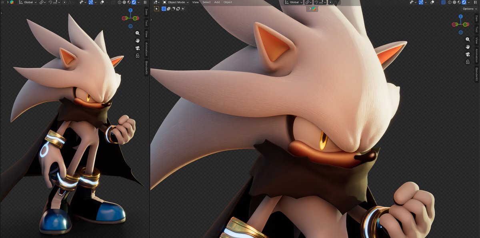Image resolution: width=480 pixels, height=238 pixels.
Task: Toggle proportional editing in left viewport header
Action: (x=64, y=2)
